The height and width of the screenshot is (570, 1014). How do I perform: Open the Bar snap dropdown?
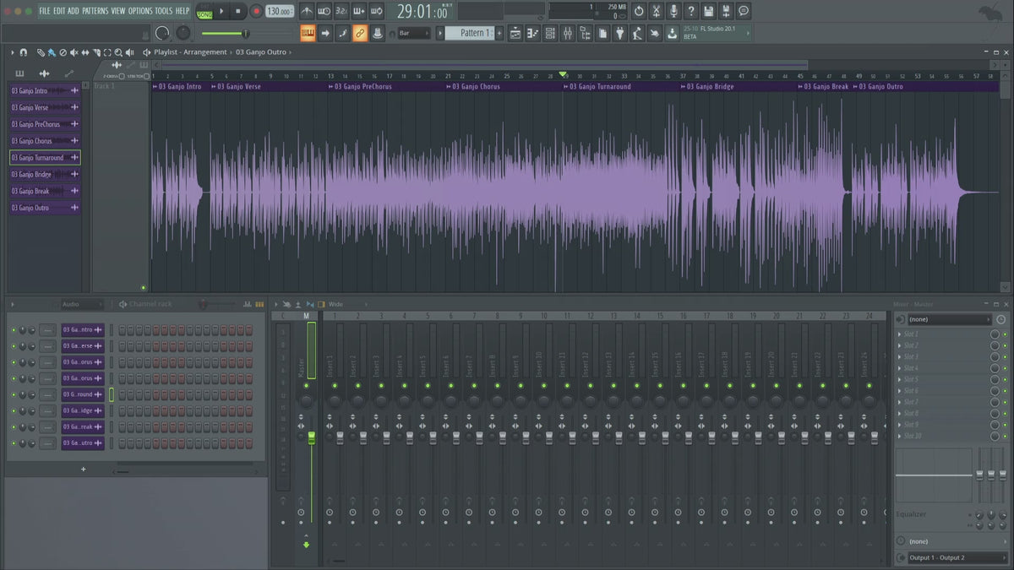click(x=414, y=33)
